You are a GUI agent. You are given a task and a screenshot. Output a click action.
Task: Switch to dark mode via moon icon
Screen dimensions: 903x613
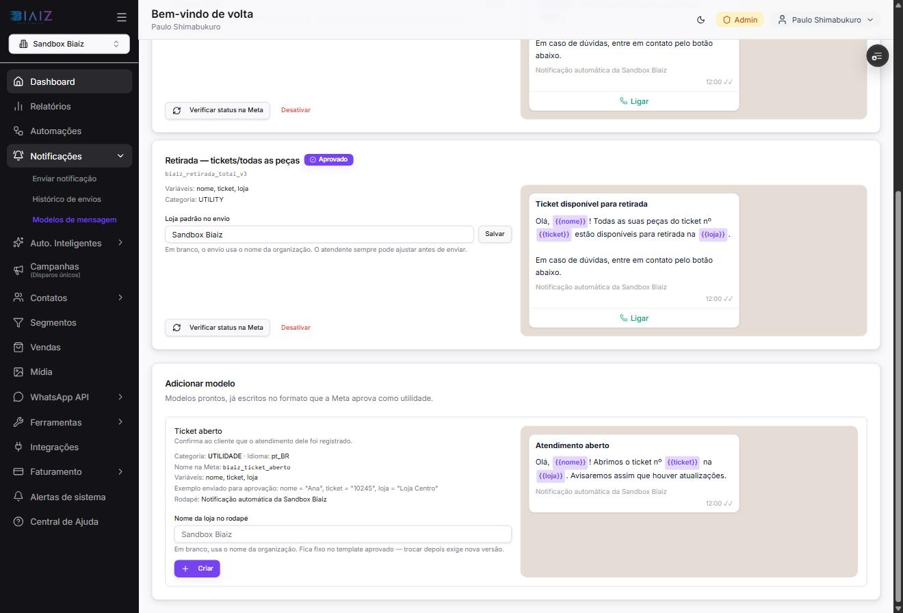coord(701,20)
